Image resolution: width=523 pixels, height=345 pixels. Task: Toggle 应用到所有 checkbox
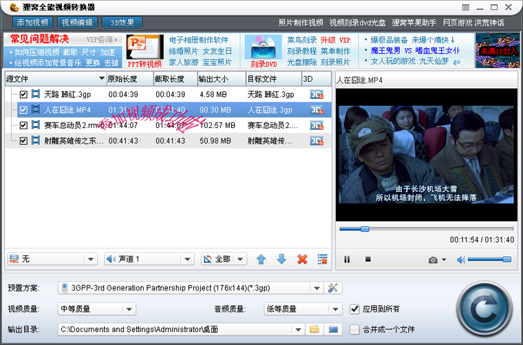point(354,309)
